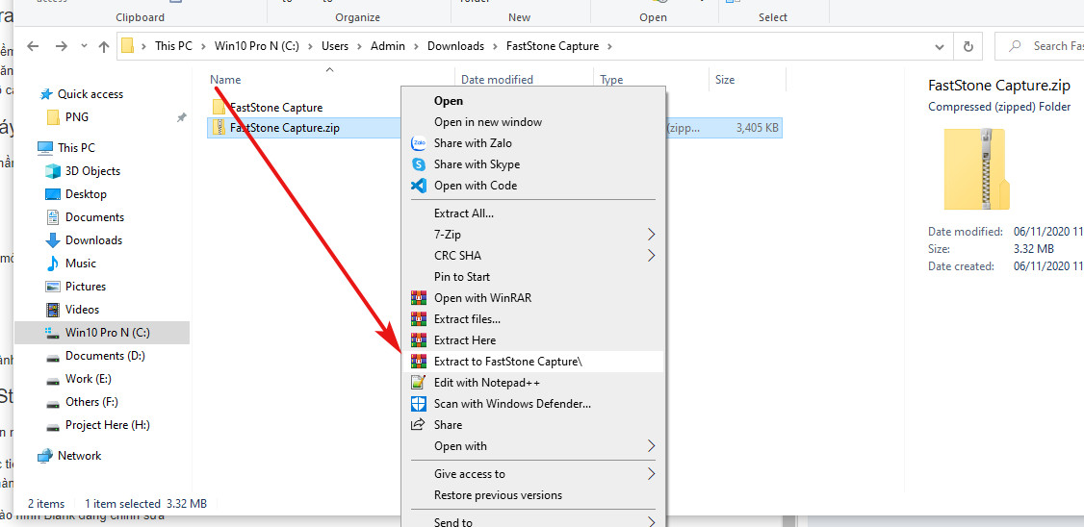Click the zip folder preview thumbnail
The image size is (1084, 527).
click(976, 169)
